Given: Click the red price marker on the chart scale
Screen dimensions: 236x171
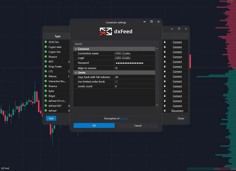Looking at the screenshot, I should tap(190, 61).
